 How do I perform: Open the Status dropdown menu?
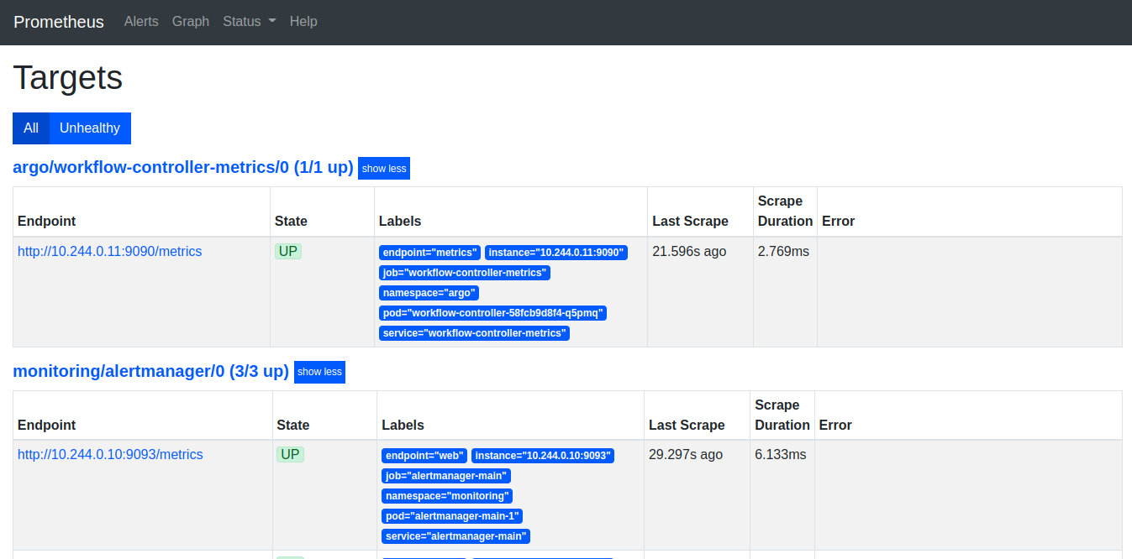(249, 22)
